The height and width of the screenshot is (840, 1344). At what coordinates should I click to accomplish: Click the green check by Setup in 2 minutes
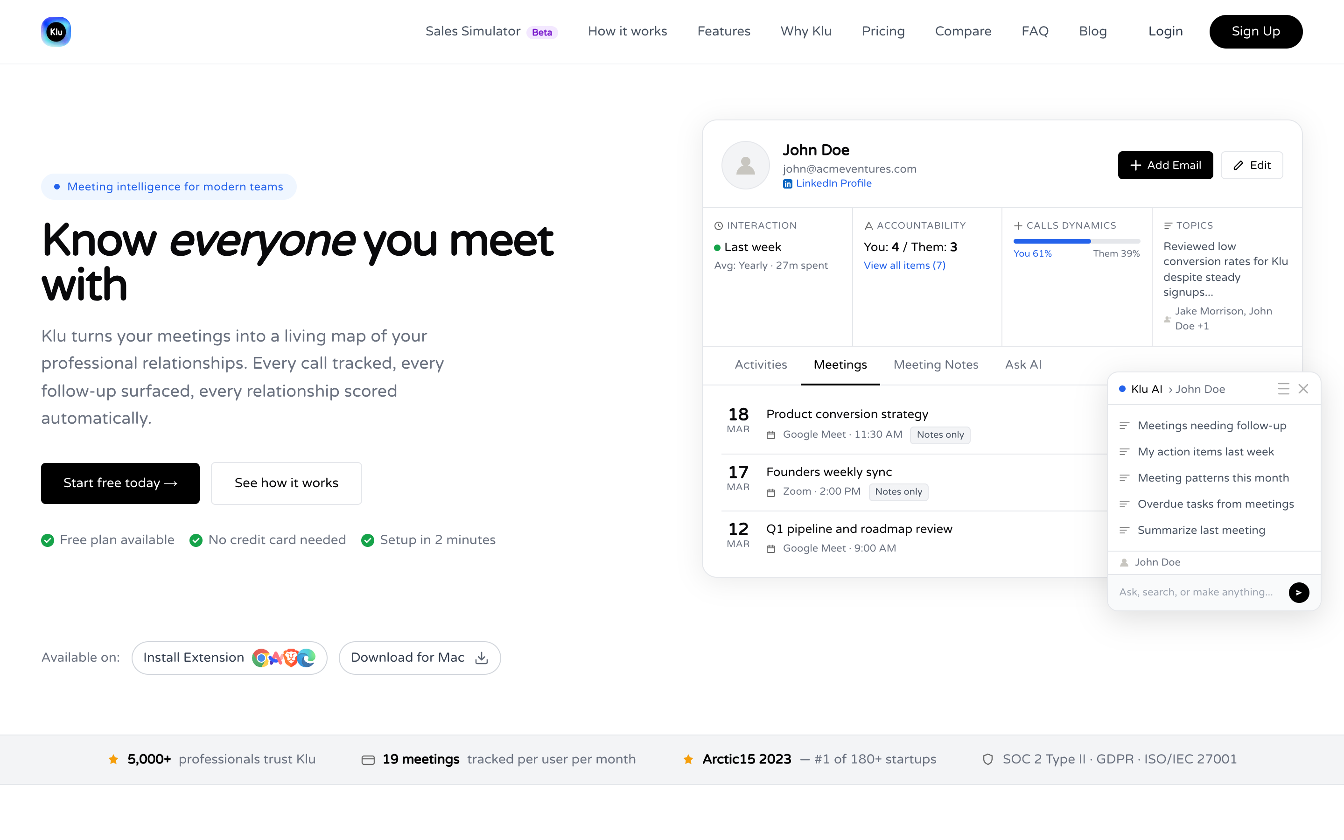click(368, 540)
